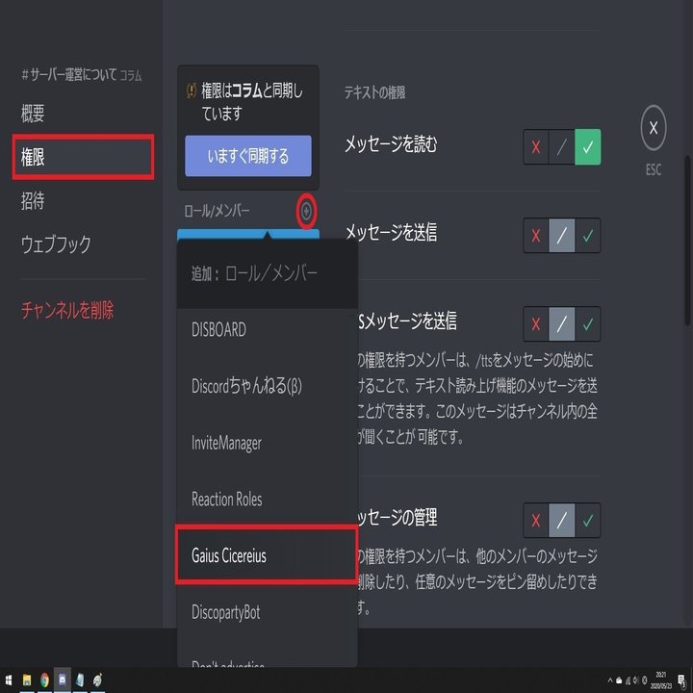Select Gaius Cicereius from the list

[267, 555]
